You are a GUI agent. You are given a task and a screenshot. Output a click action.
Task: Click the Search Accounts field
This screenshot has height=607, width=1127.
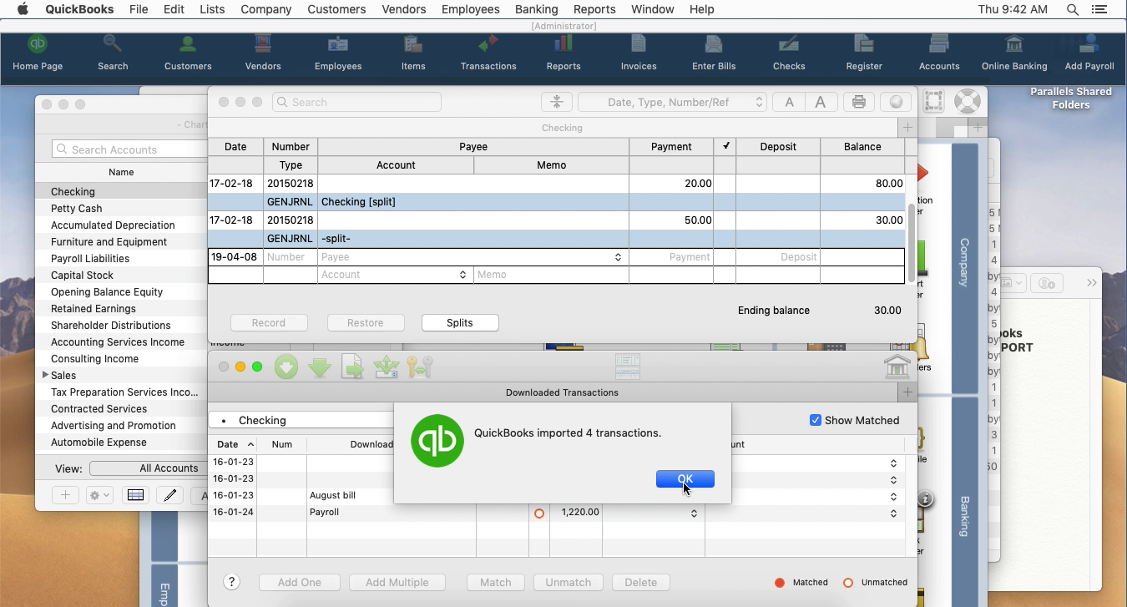[x=129, y=149]
